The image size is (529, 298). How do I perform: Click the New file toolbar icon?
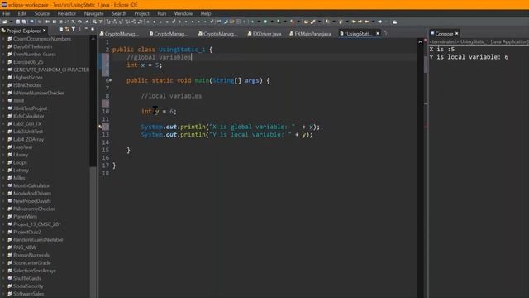[x=5, y=22]
